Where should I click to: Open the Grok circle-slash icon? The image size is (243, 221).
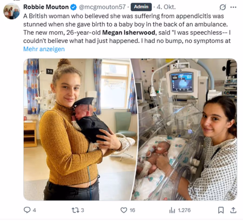click(x=223, y=7)
